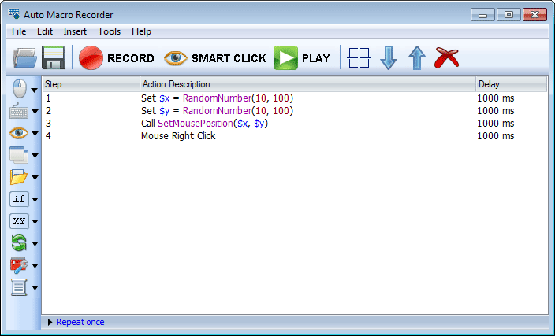Click the green loop arrows sidebar icon
This screenshot has width=555, height=336.
tap(19, 243)
